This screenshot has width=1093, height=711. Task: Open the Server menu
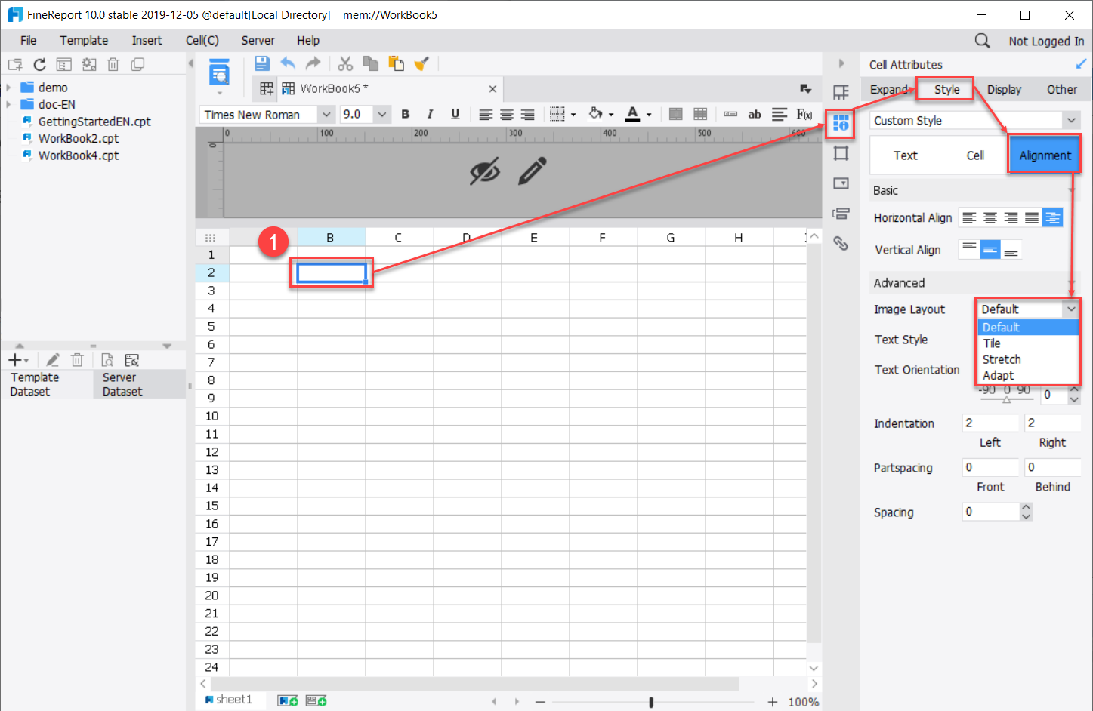258,40
